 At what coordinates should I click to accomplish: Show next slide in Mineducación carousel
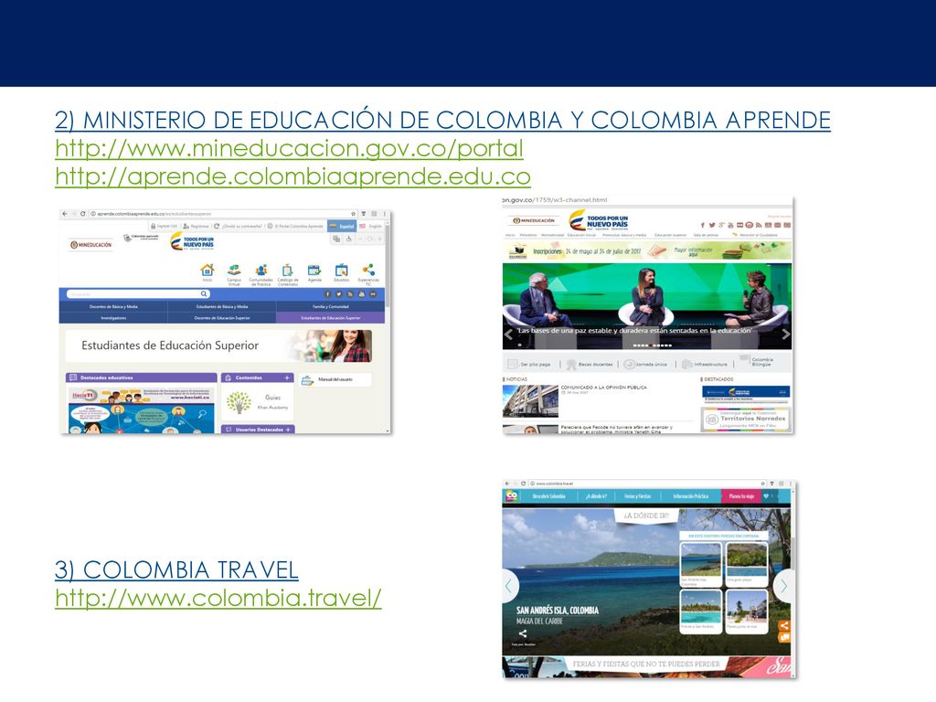(x=785, y=335)
